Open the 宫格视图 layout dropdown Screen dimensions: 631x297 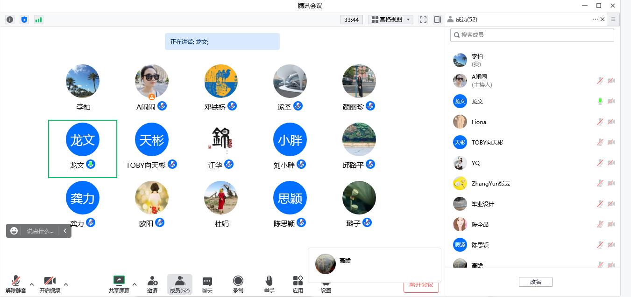pyautogui.click(x=390, y=19)
